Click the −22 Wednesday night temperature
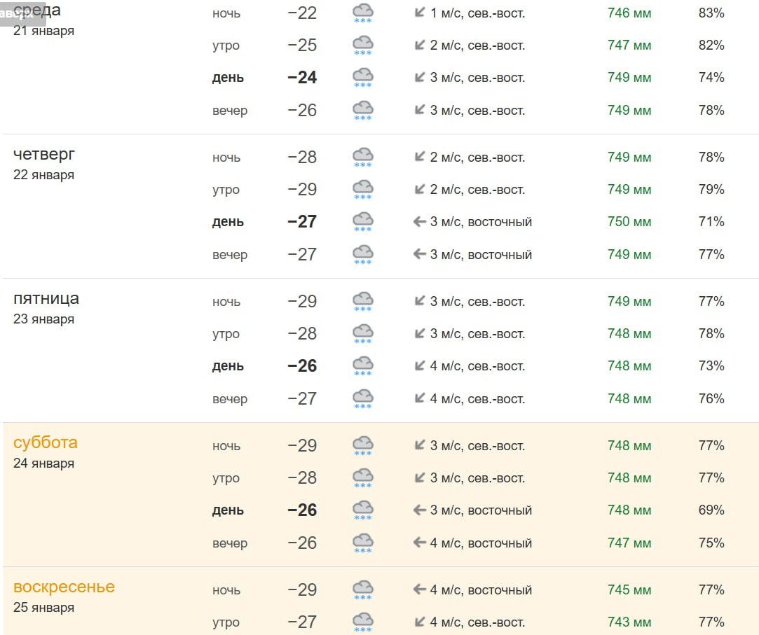This screenshot has width=759, height=635. [302, 13]
